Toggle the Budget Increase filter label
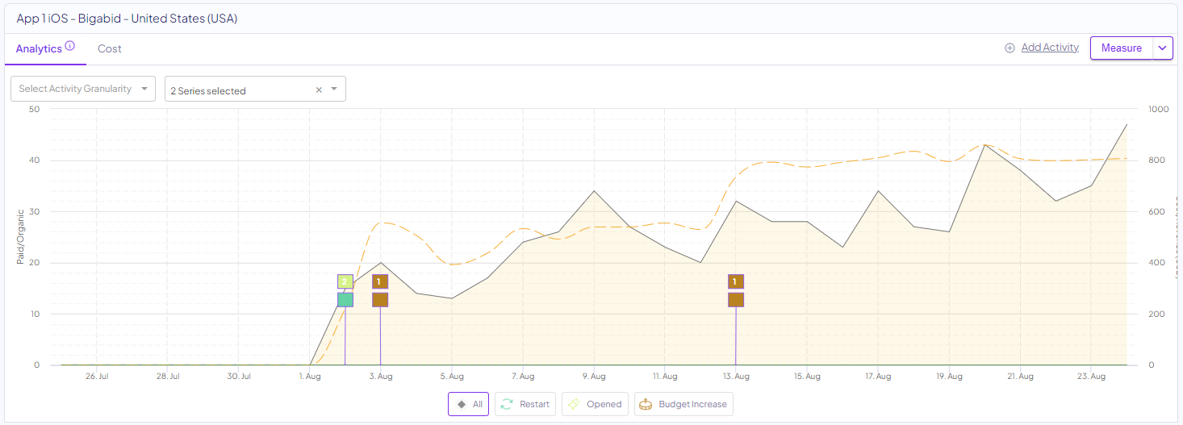Screen dimensions: 1183x425 point(692,404)
